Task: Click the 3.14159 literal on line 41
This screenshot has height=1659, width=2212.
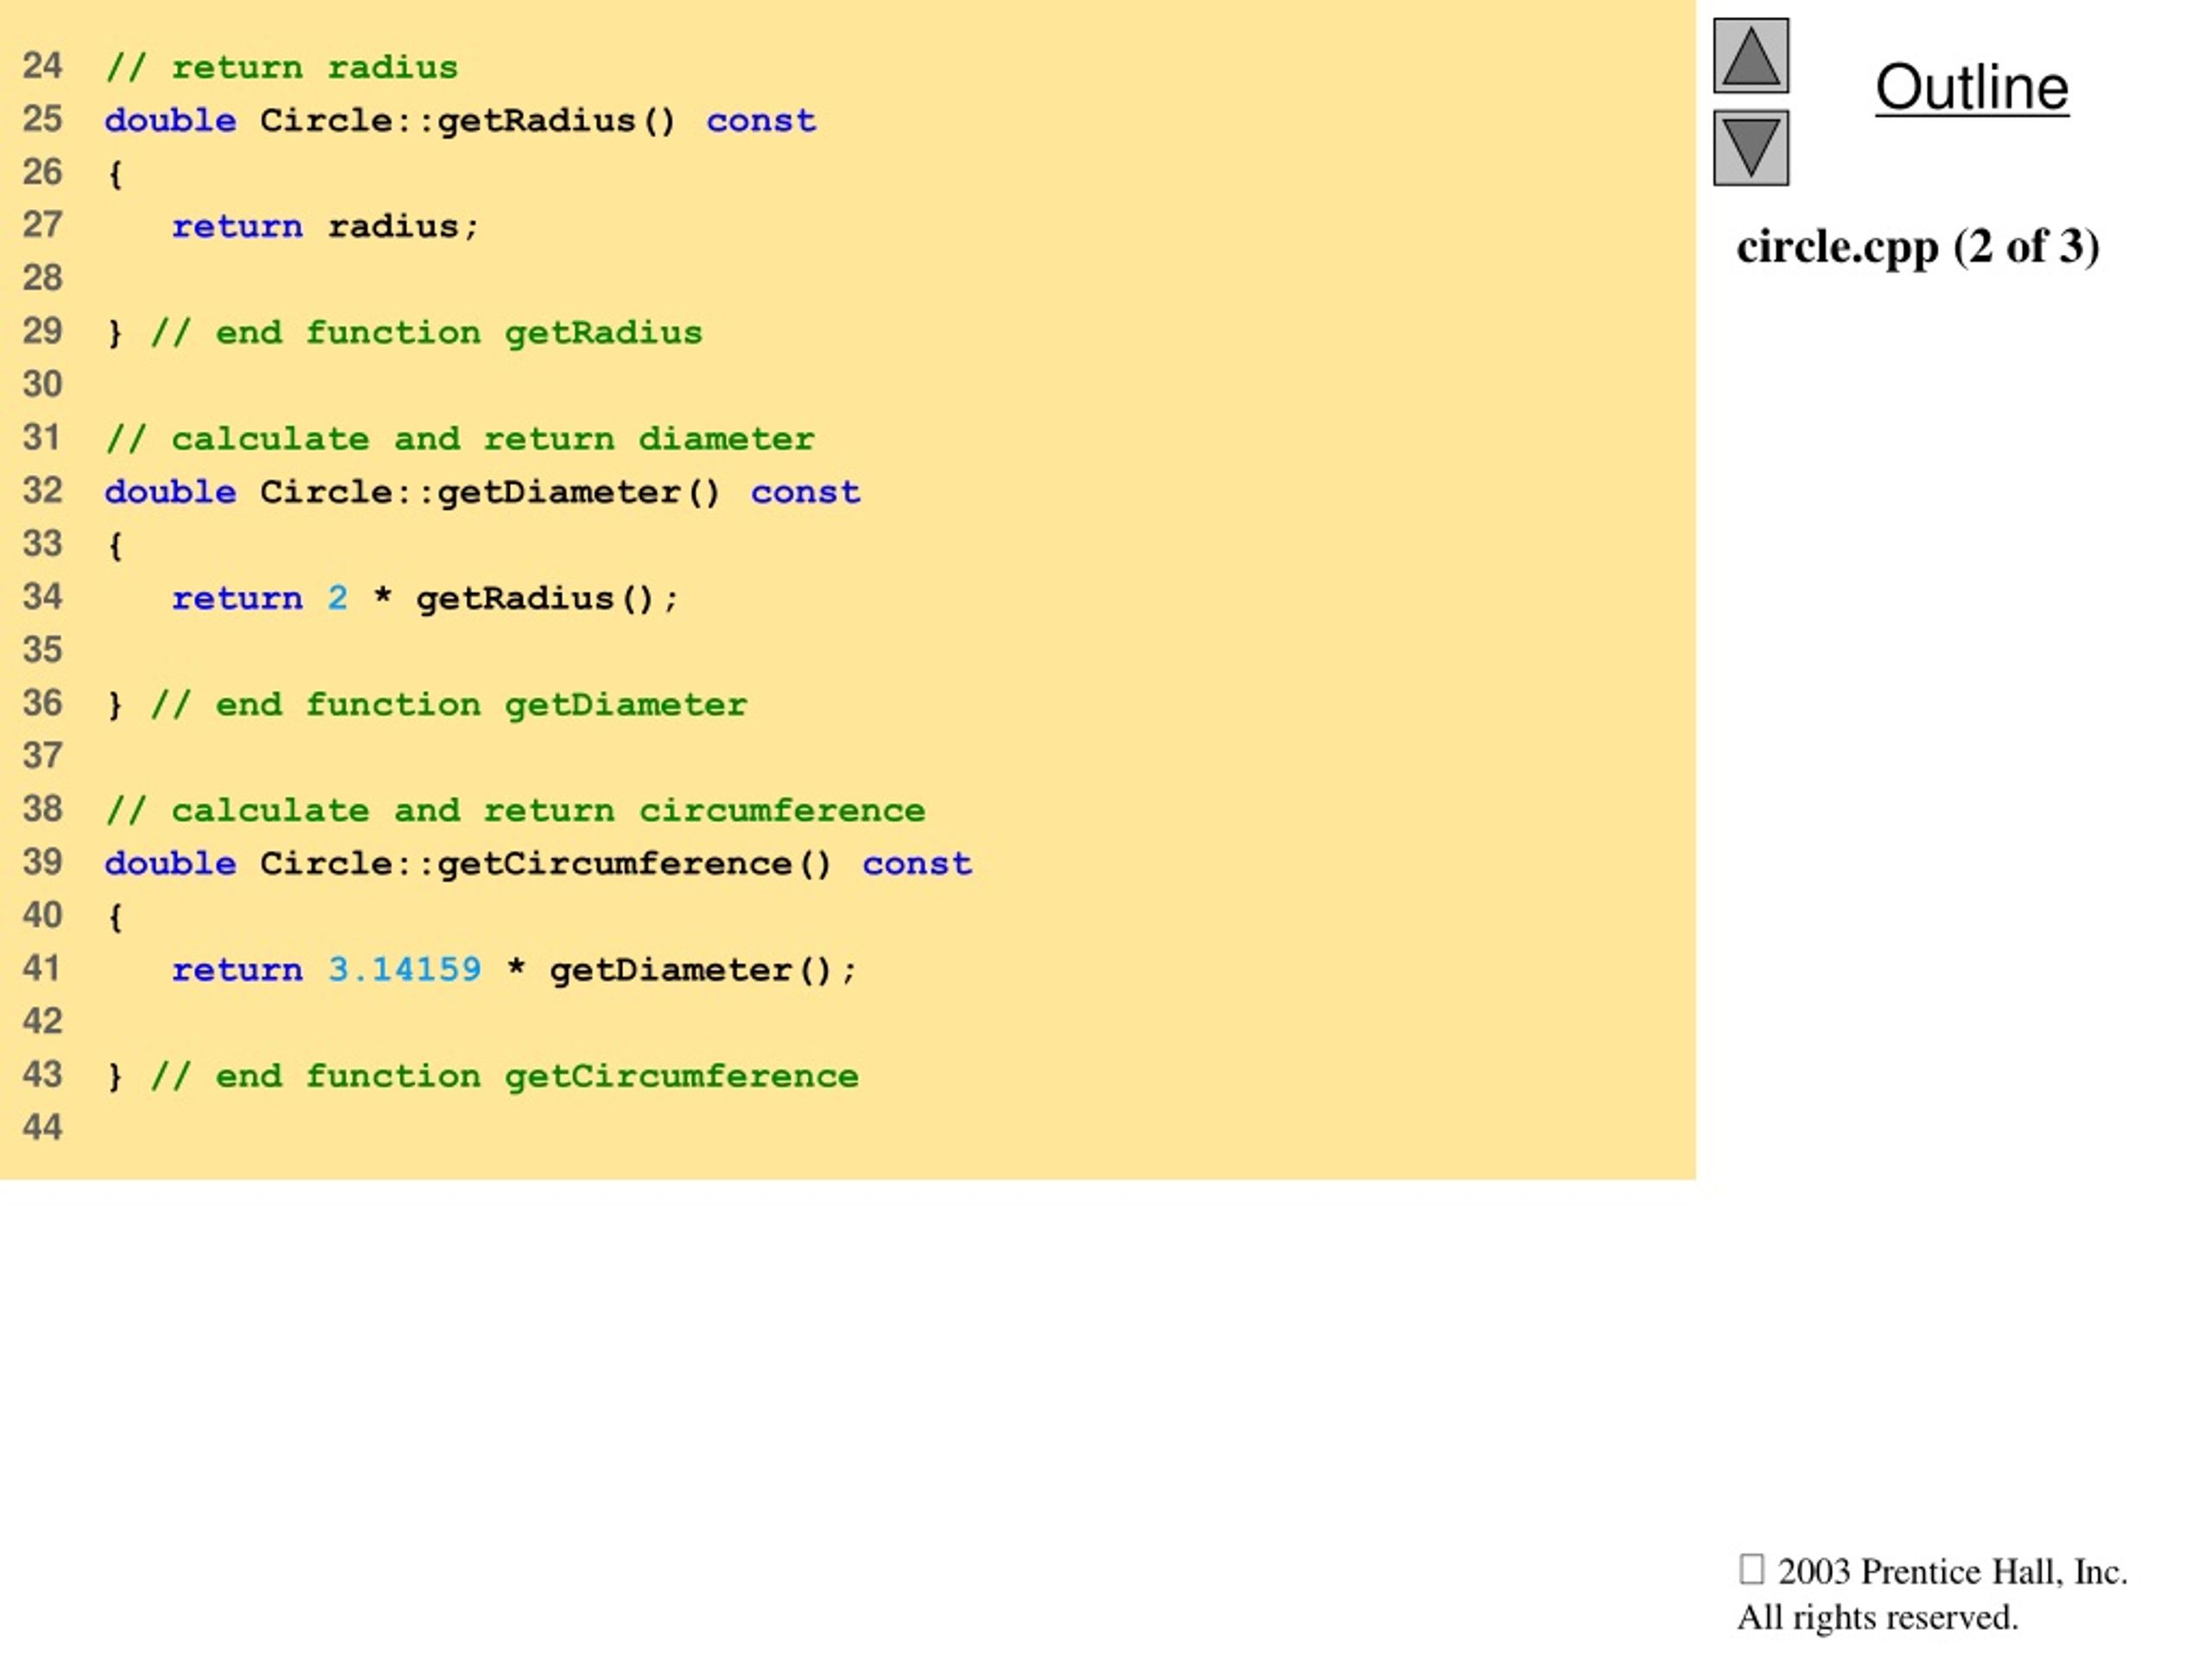Action: click(404, 970)
